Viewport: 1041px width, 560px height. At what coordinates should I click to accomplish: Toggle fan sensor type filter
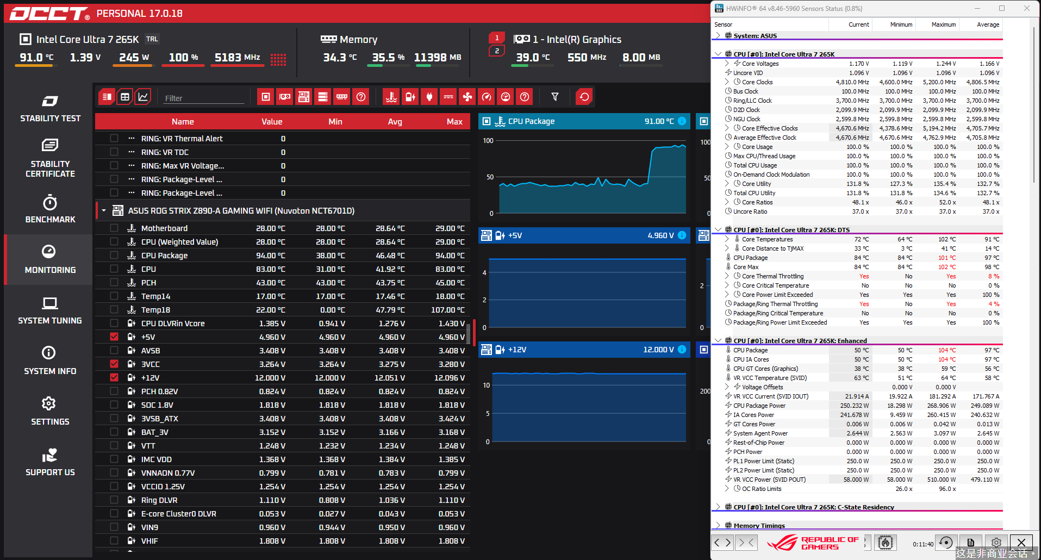[467, 97]
